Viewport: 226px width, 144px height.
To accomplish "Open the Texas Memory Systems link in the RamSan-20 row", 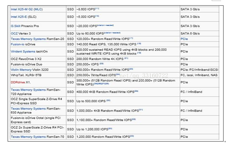I will (28, 39).
